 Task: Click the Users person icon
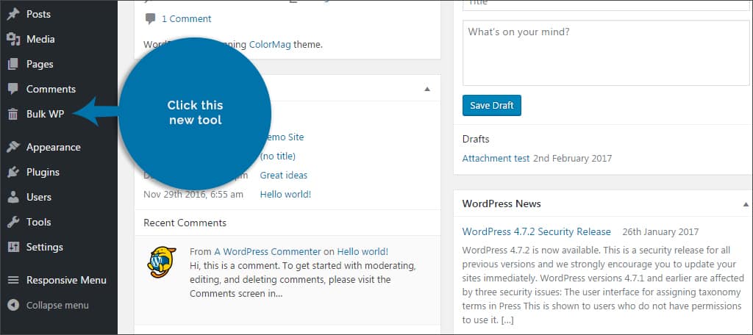click(13, 197)
